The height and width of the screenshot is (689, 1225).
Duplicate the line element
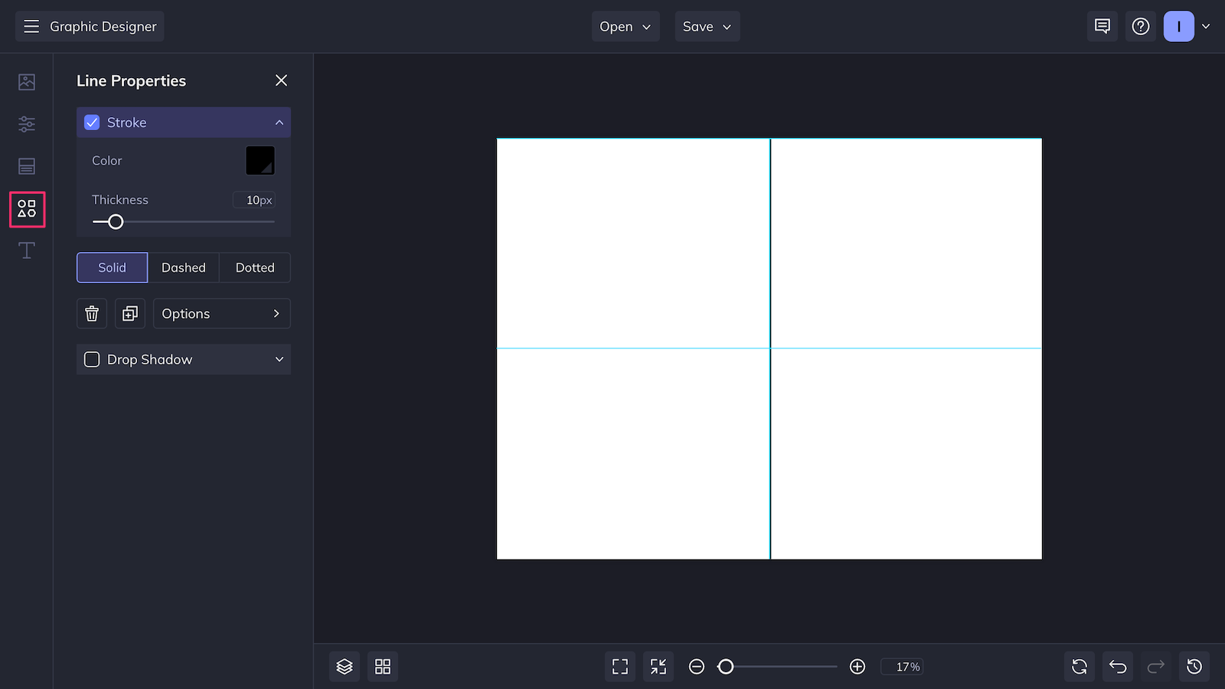[x=130, y=314]
